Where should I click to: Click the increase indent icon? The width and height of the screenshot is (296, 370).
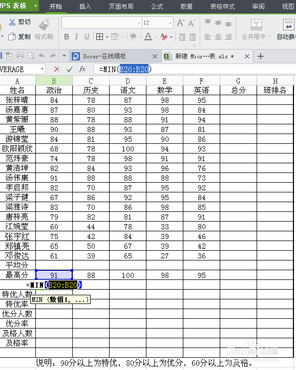click(x=193, y=37)
